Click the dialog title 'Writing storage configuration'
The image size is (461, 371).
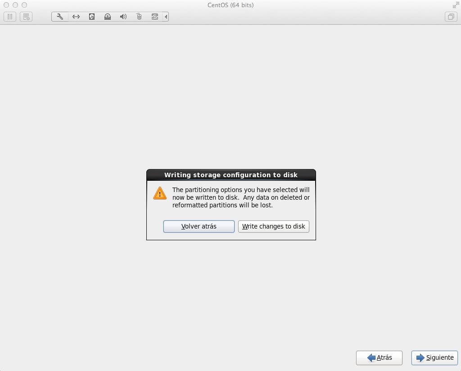pos(230,175)
